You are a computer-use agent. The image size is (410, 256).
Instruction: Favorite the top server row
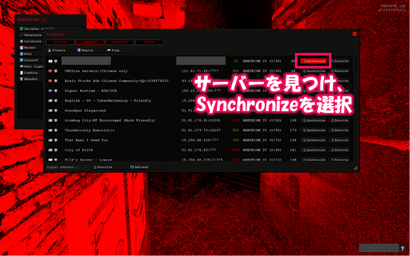339,61
